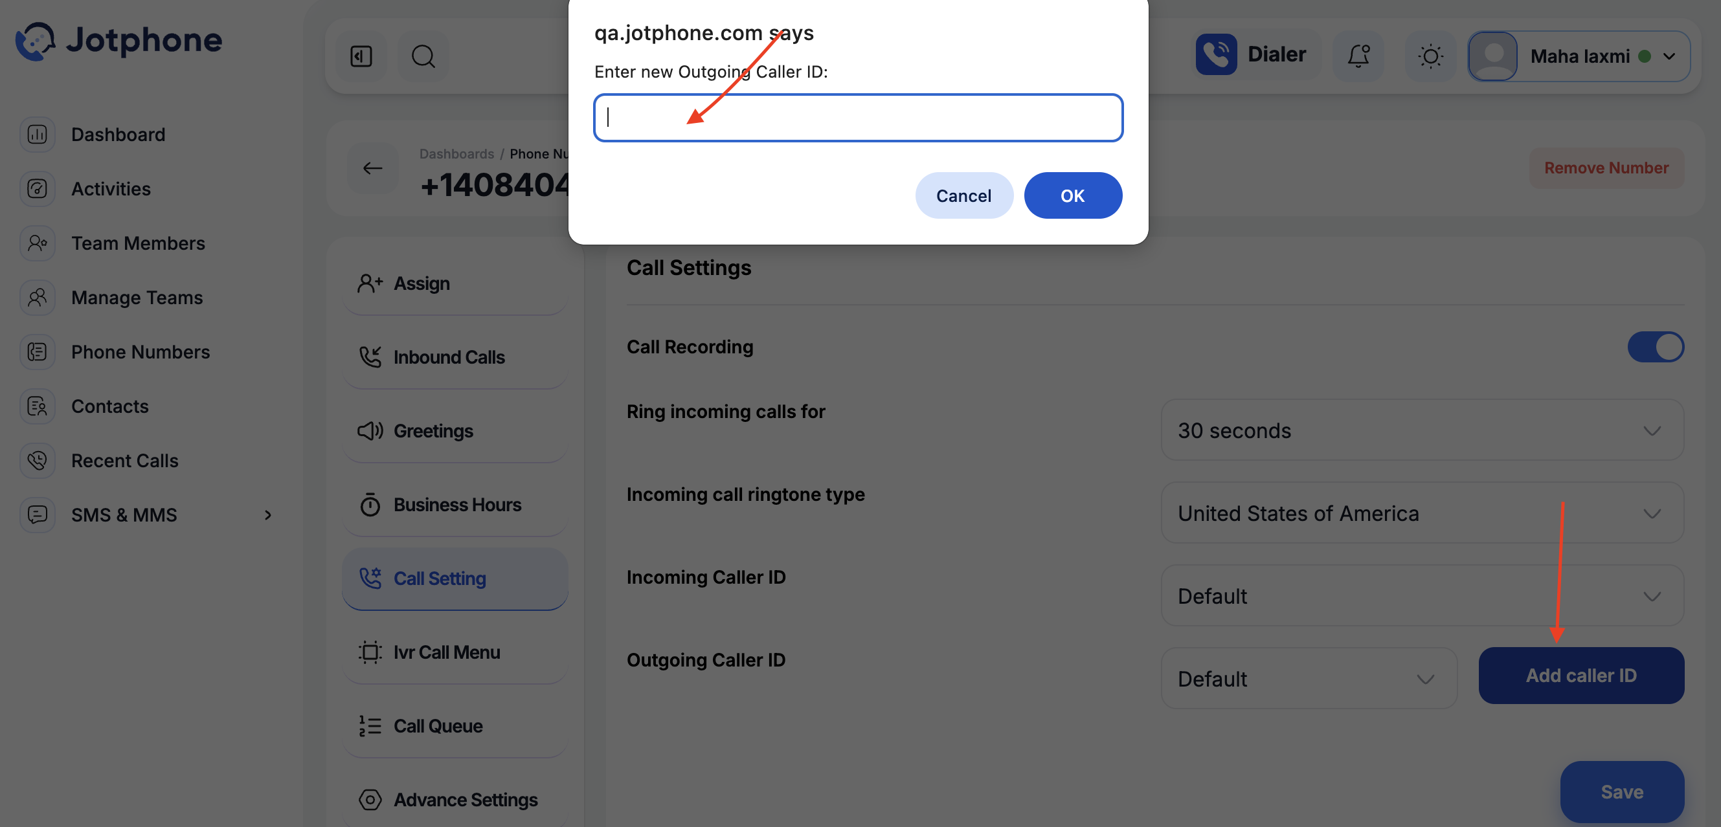Open the Outgoing Caller ID Default dropdown

pyautogui.click(x=1309, y=679)
